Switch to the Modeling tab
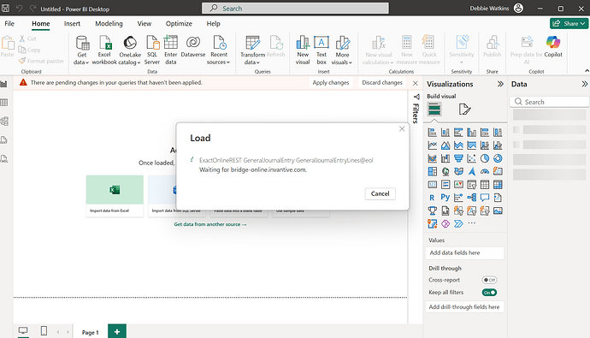The width and height of the screenshot is (590, 338). (x=109, y=23)
